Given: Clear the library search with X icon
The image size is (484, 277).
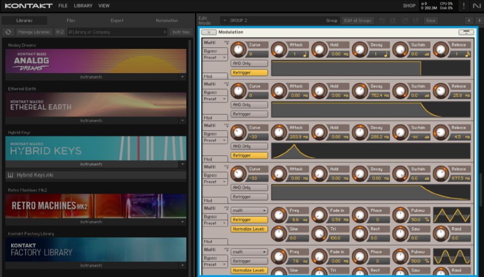Looking at the screenshot, I should point(164,32).
